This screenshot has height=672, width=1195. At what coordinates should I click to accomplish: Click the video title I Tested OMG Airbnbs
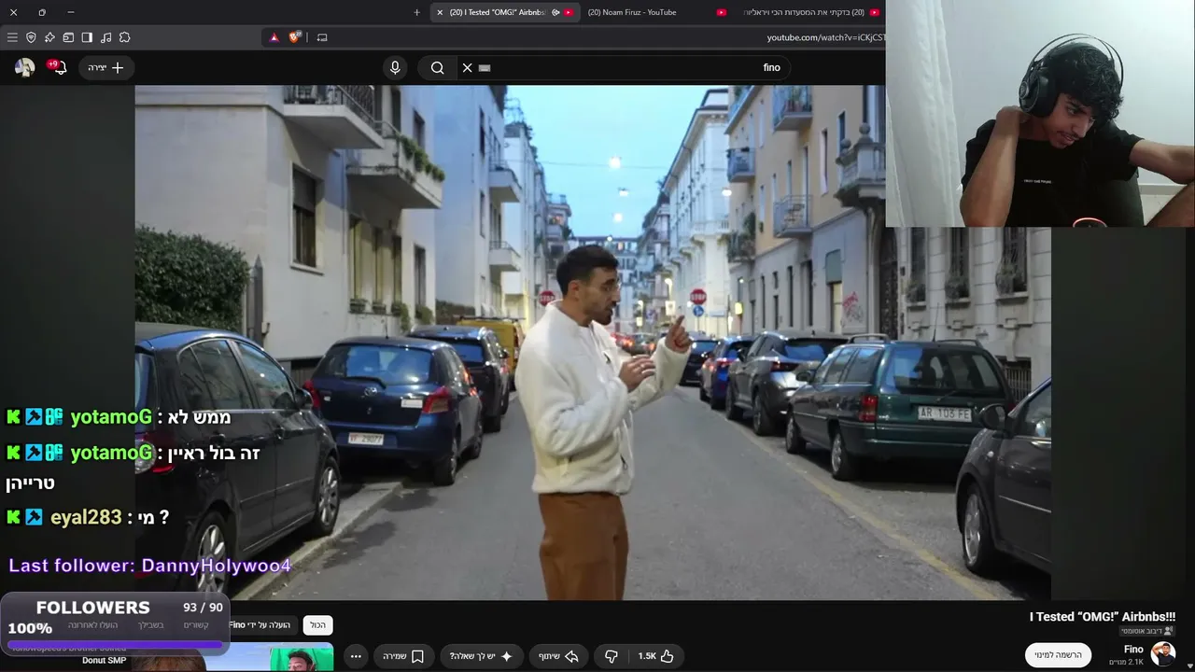[x=1102, y=617]
